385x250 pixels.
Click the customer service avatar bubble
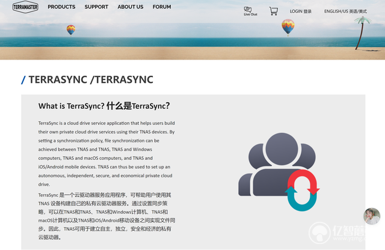(x=372, y=216)
